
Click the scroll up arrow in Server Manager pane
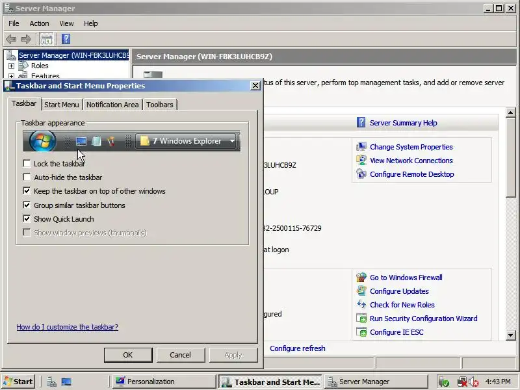pyautogui.click(x=511, y=112)
